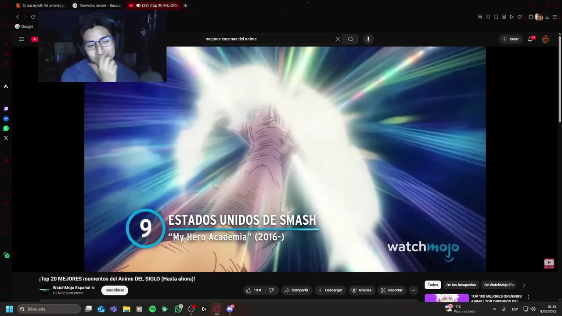This screenshot has width=562, height=316.
Task: Reload the page in the browser toolbar
Action: pos(33,17)
